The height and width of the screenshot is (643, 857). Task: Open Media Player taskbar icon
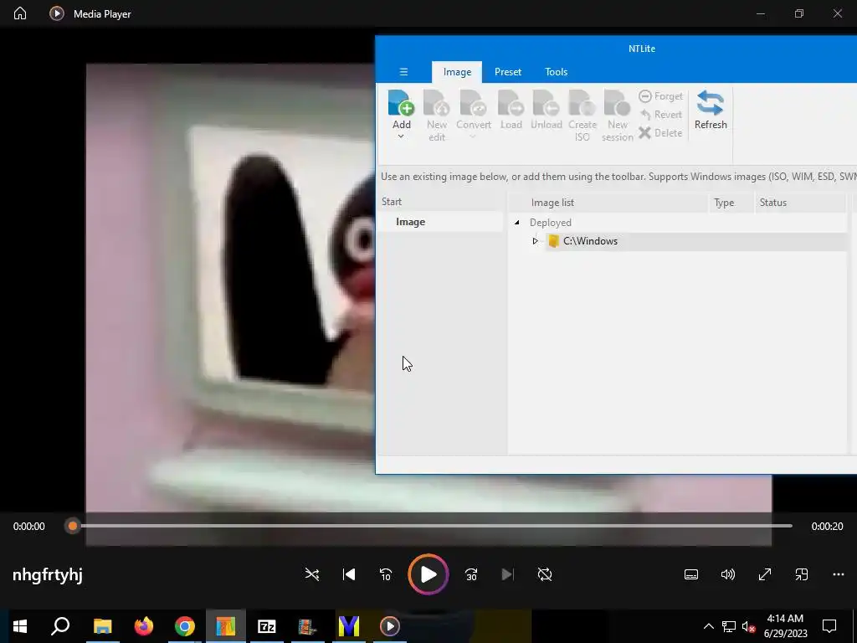390,626
